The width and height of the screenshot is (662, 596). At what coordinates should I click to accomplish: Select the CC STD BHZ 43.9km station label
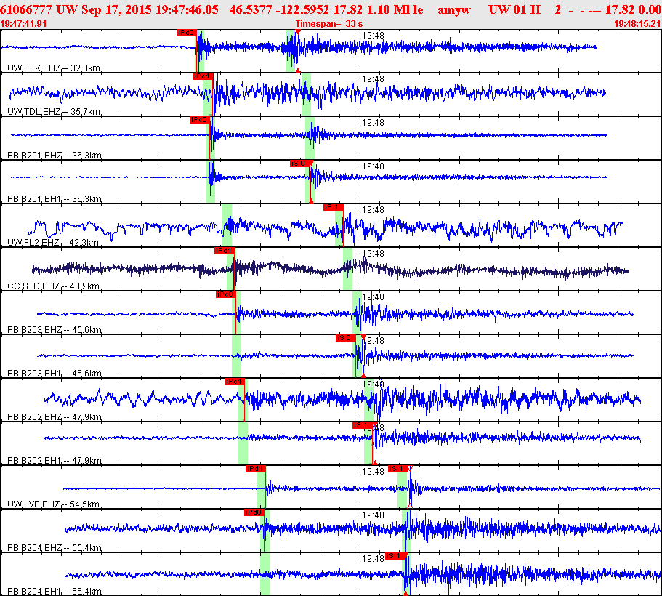53,286
